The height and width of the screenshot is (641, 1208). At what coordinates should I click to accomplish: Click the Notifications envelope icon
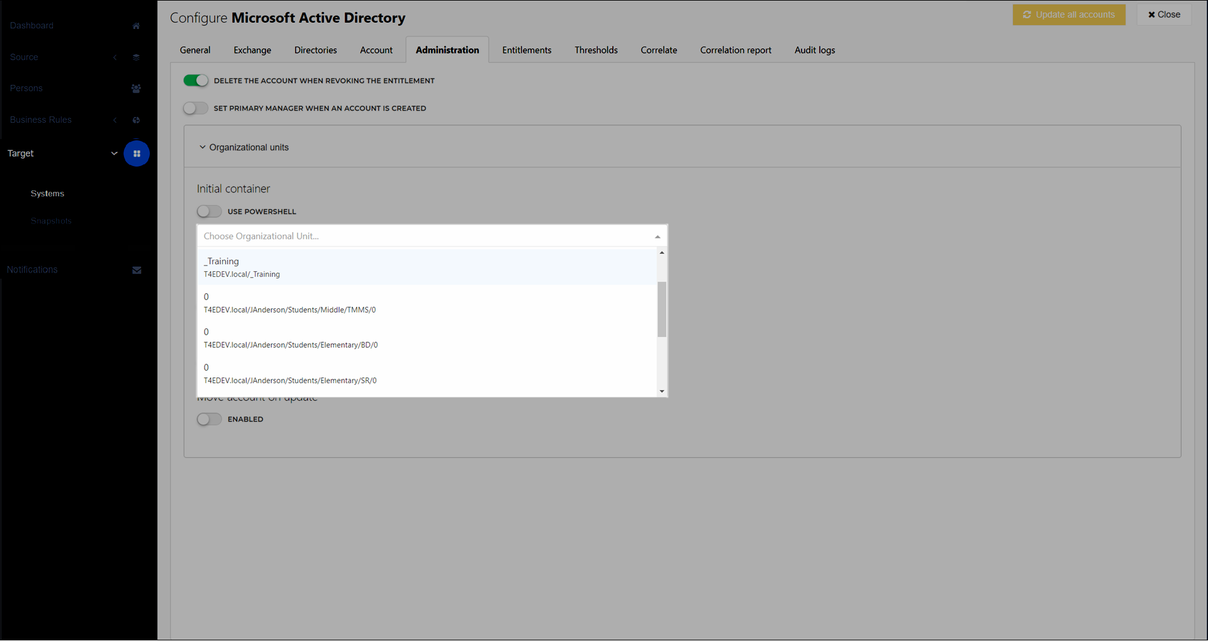coord(137,270)
